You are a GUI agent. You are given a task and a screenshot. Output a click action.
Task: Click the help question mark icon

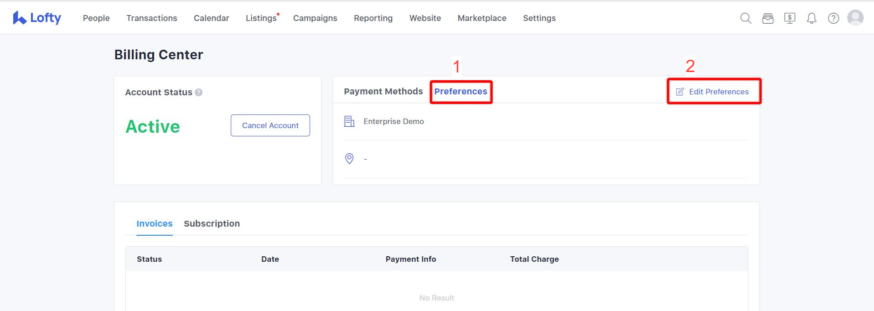[x=833, y=18]
